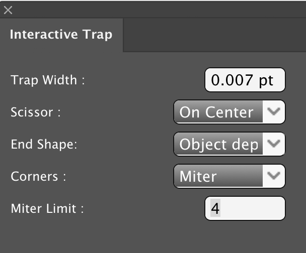This screenshot has height=253, width=306.
Task: Click the Corners dropdown chevron arrow
Action: pos(274,177)
